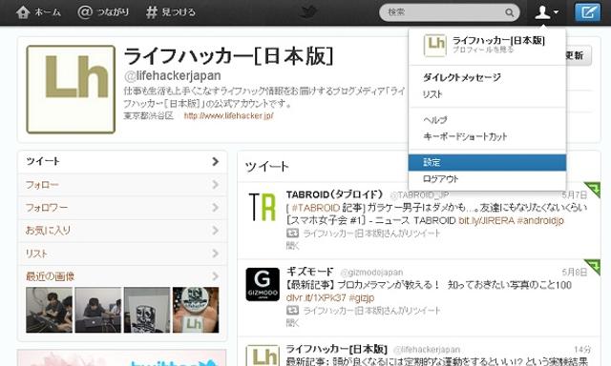
Task: Open second recent image thumbnail
Action: point(97,310)
